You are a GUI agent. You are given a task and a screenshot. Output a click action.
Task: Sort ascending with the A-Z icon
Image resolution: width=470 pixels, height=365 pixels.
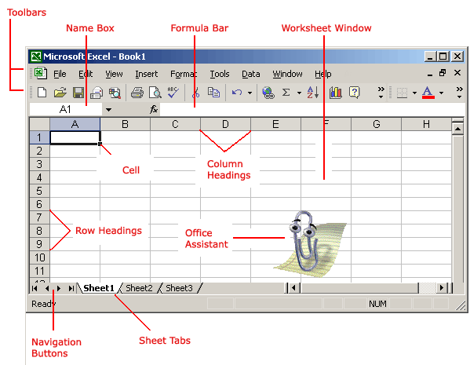pos(312,93)
